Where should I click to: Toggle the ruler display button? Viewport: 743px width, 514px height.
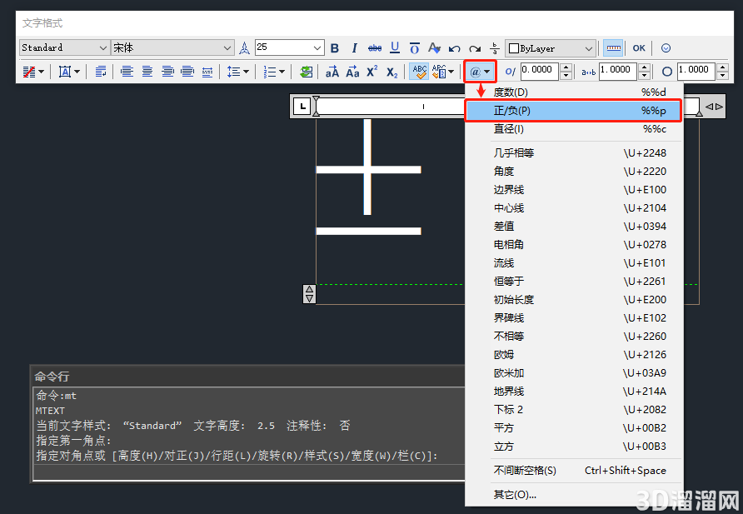click(614, 47)
